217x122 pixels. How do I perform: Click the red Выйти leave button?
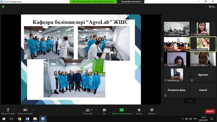(x=210, y=111)
